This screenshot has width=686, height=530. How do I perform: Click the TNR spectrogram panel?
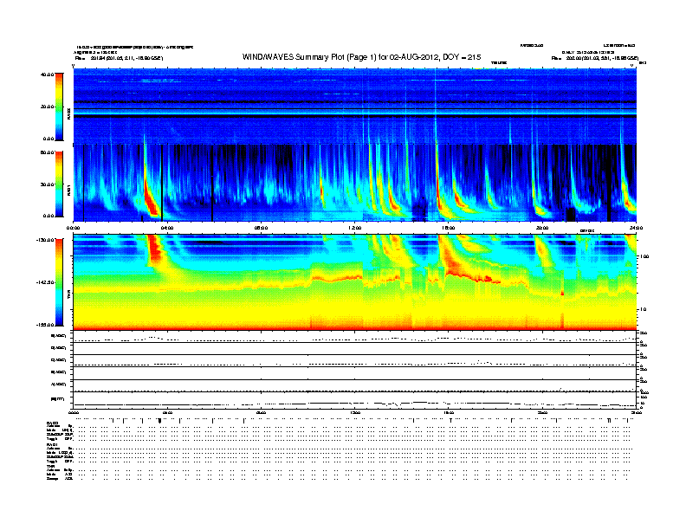pos(354,282)
